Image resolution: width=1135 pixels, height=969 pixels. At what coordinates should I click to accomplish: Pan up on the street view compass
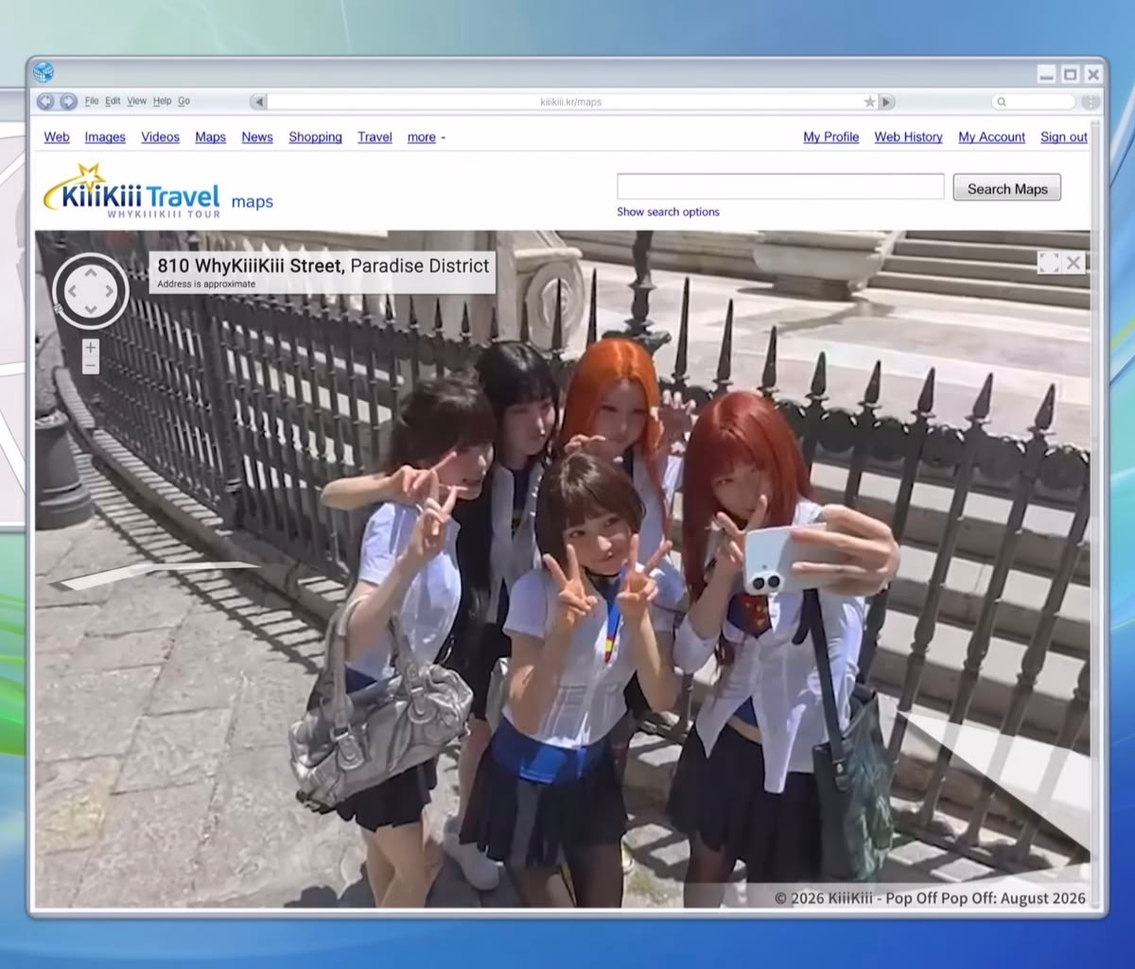[x=91, y=273]
